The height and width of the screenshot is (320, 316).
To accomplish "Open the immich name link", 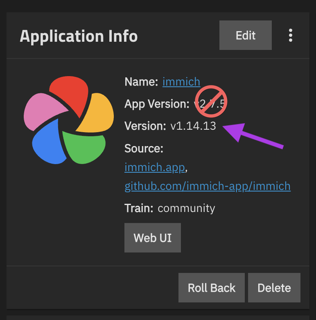I will tap(181, 82).
